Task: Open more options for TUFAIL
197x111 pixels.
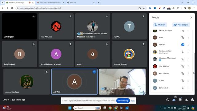Action: pyautogui.click(x=189, y=81)
